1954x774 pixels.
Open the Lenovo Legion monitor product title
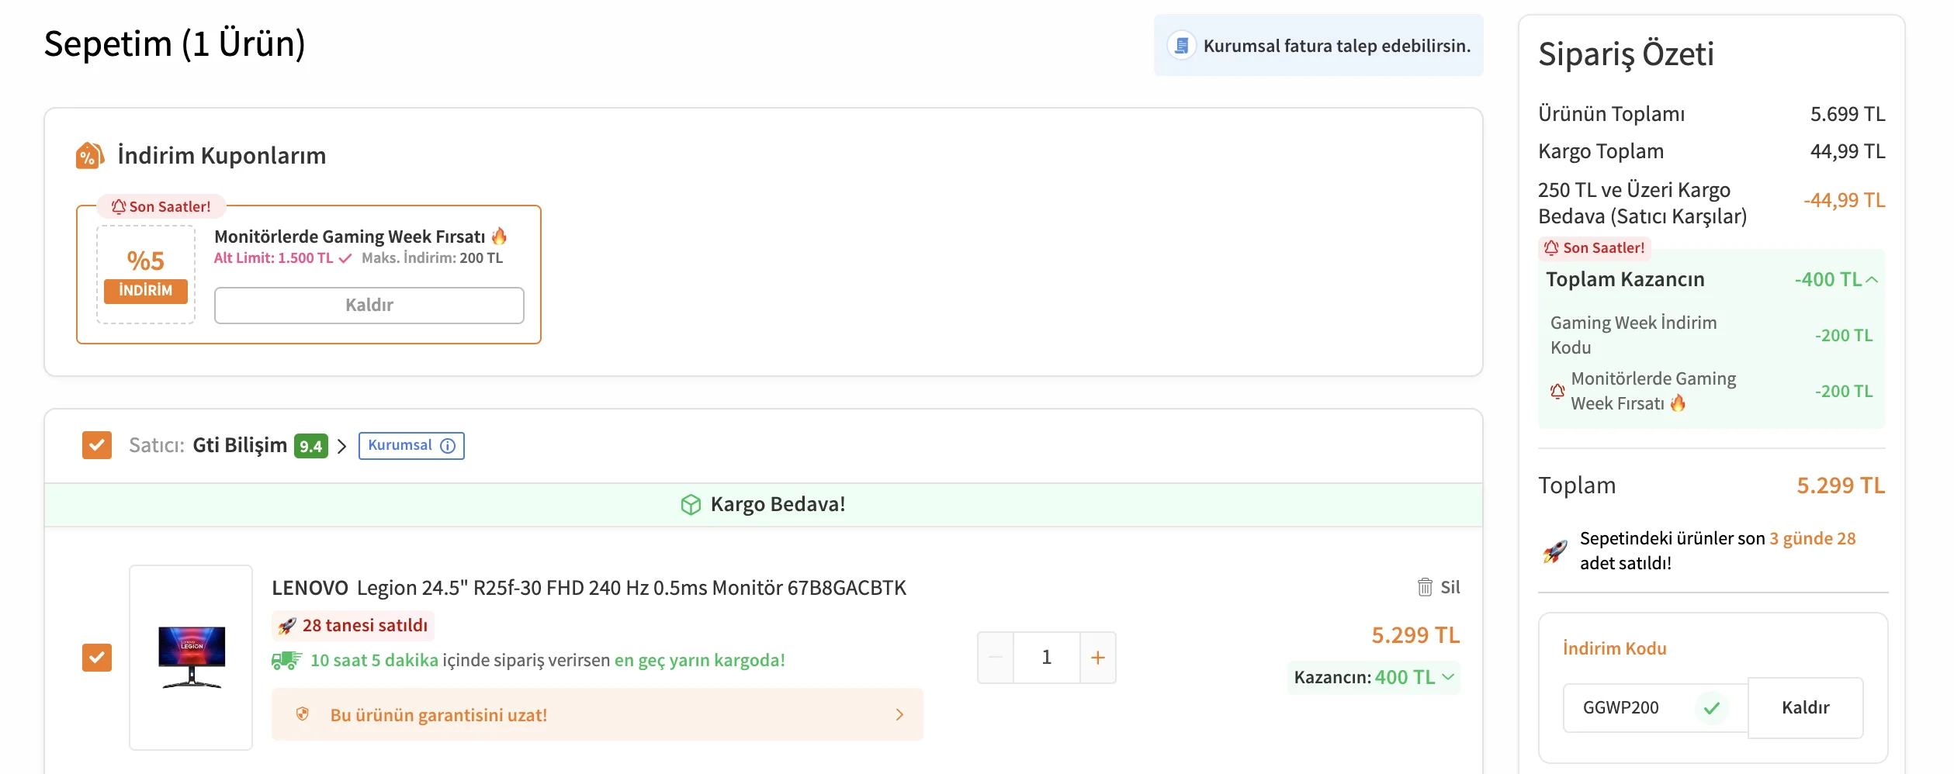point(589,588)
